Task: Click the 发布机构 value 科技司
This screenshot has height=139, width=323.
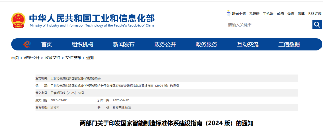Action: (x=55, y=108)
